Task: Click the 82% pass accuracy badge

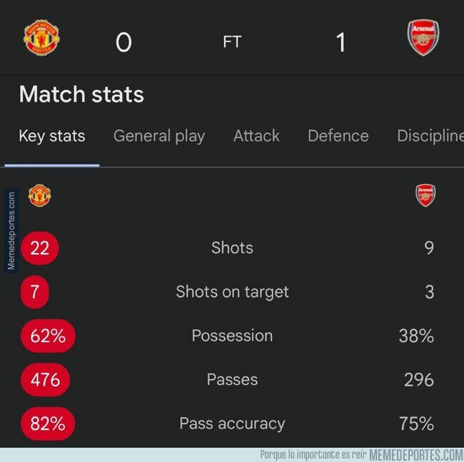Action: click(x=48, y=423)
